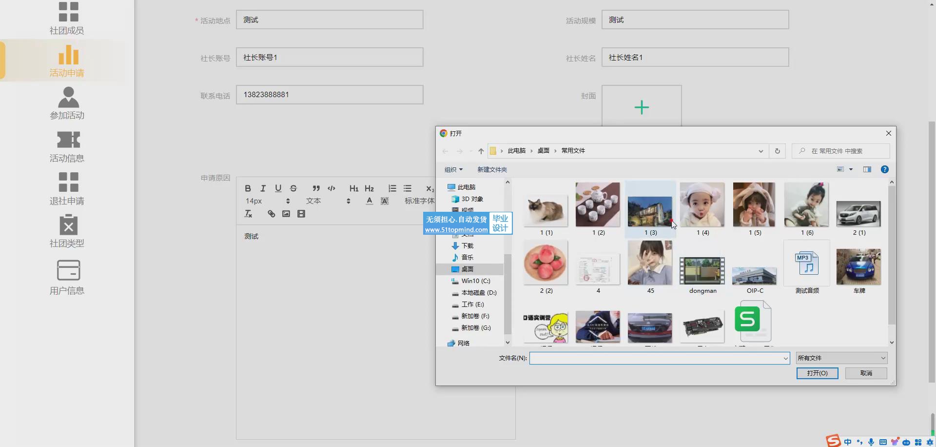The width and height of the screenshot is (936, 447).
Task: Pick the text background highlight color
Action: coord(385,201)
